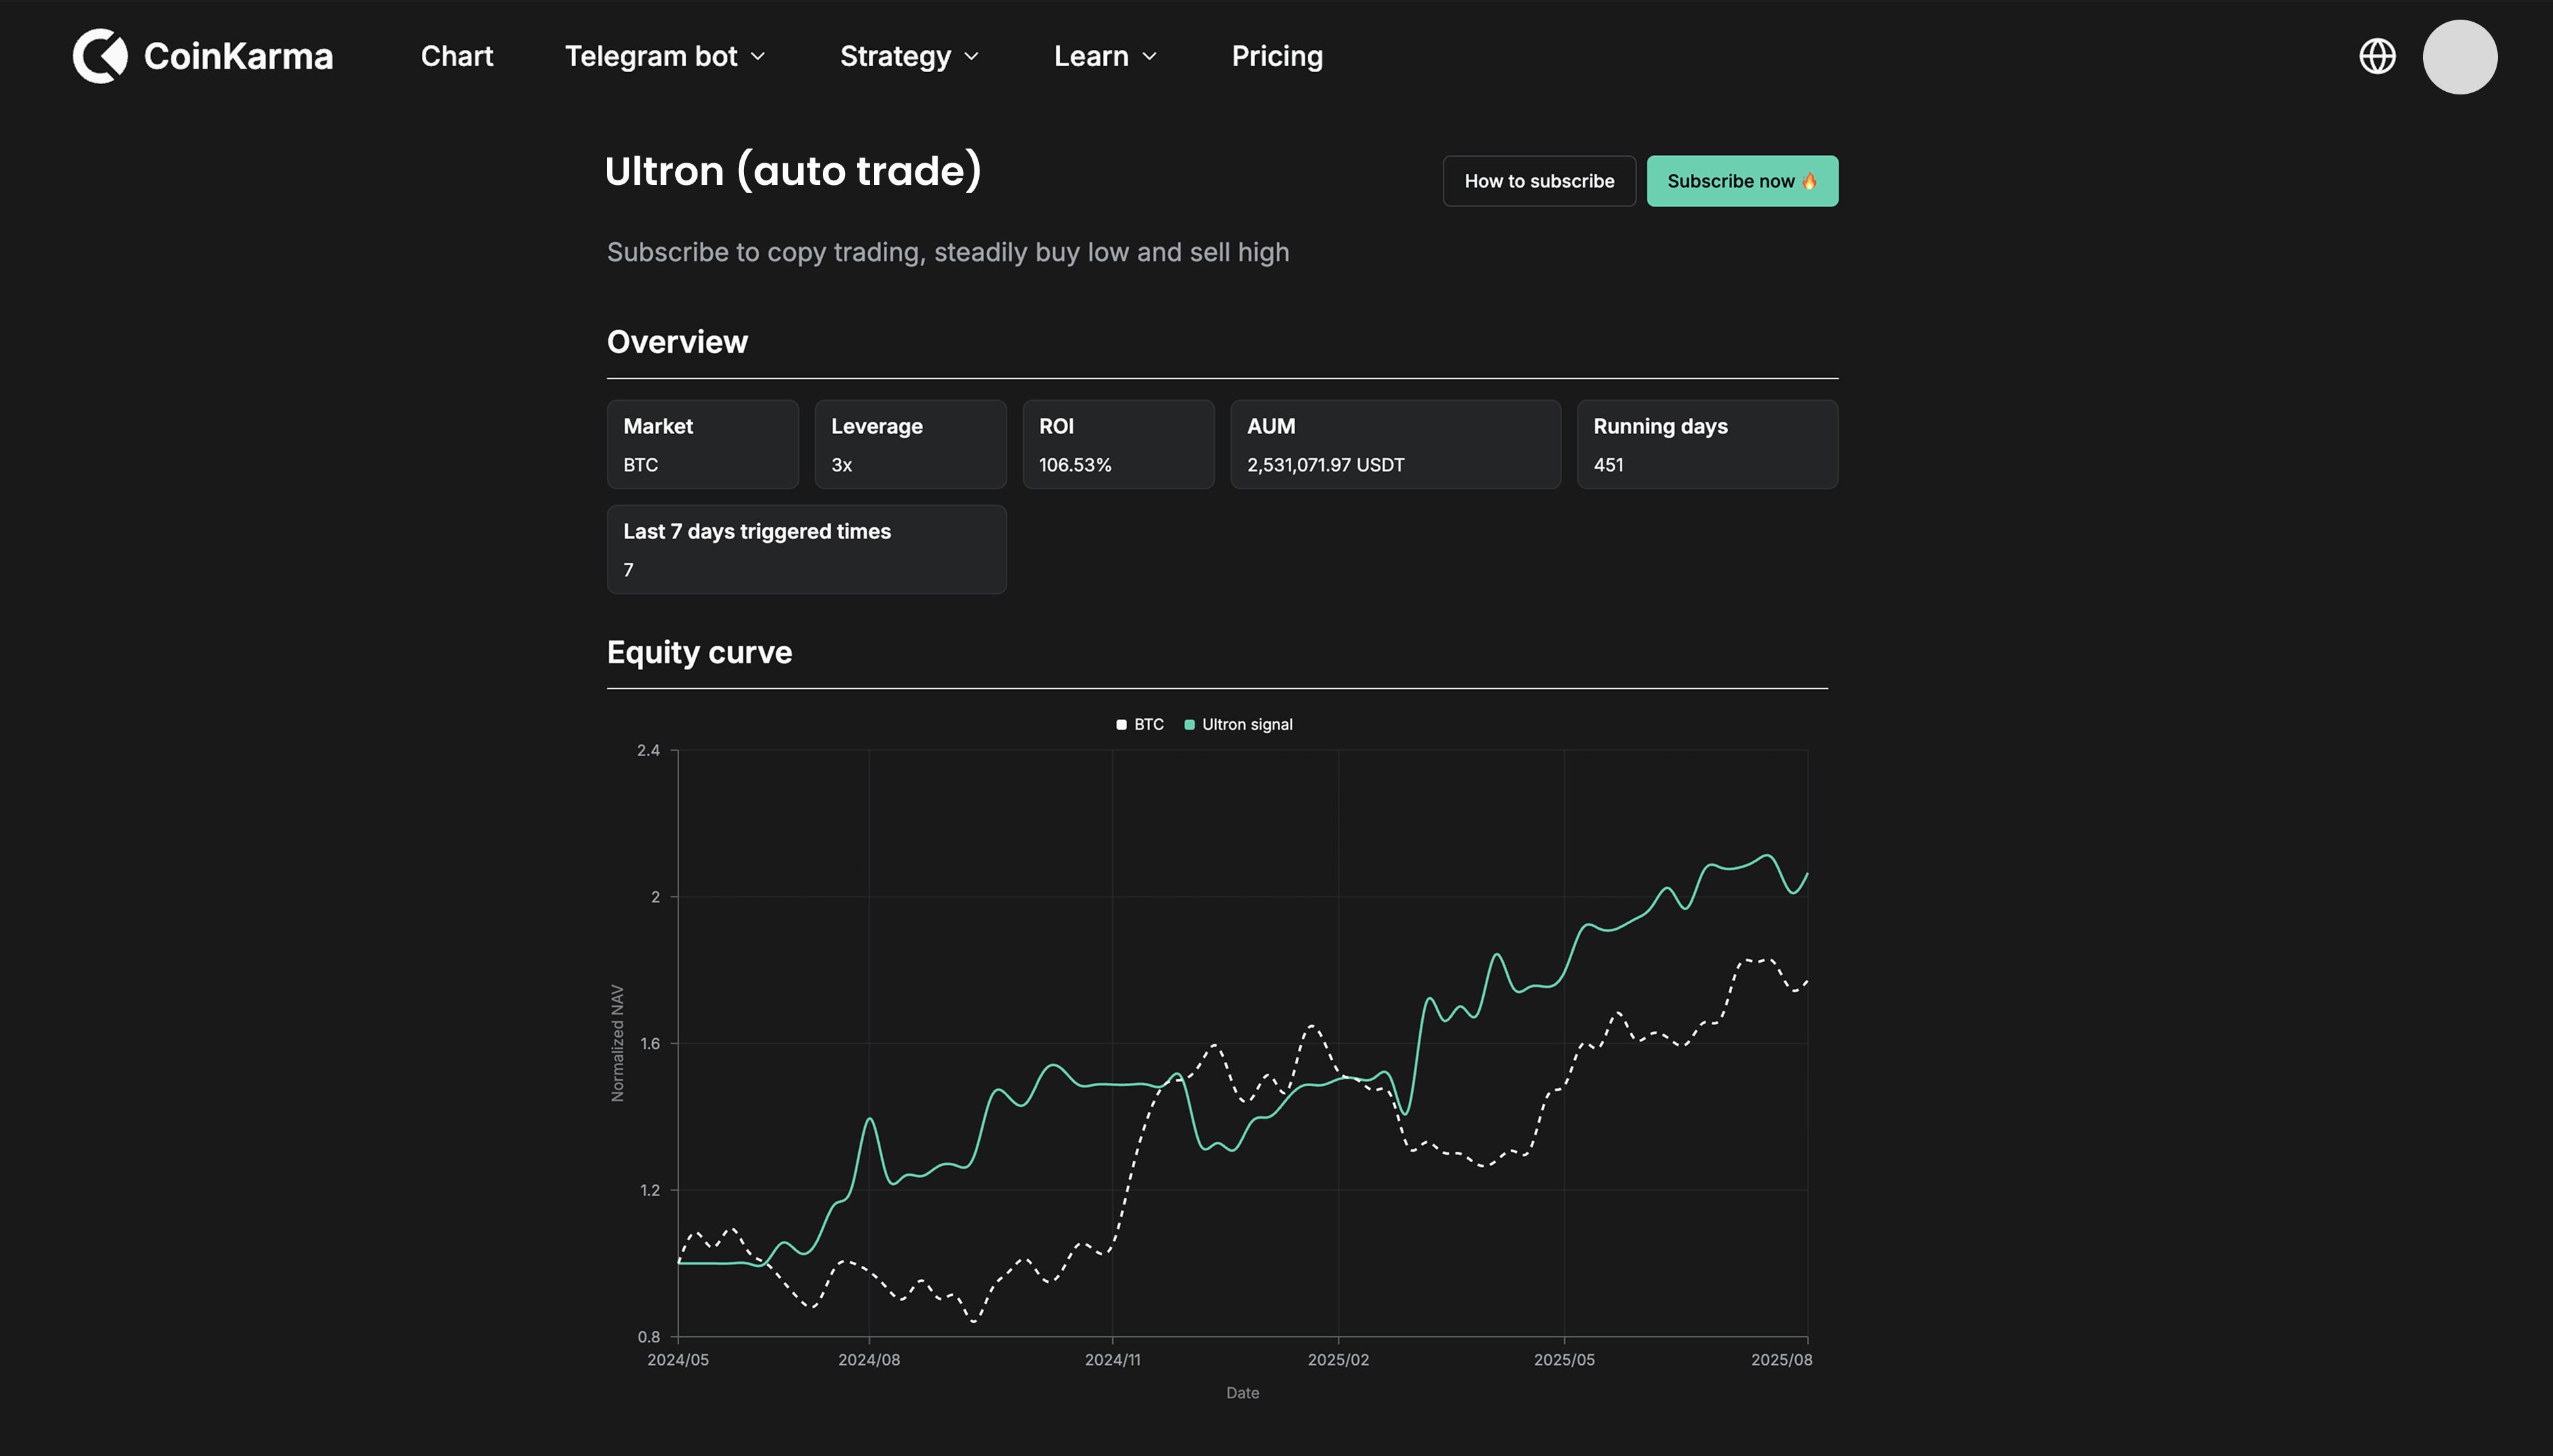Select the AUM overview card
Image resolution: width=2553 pixels, height=1456 pixels.
click(1394, 444)
